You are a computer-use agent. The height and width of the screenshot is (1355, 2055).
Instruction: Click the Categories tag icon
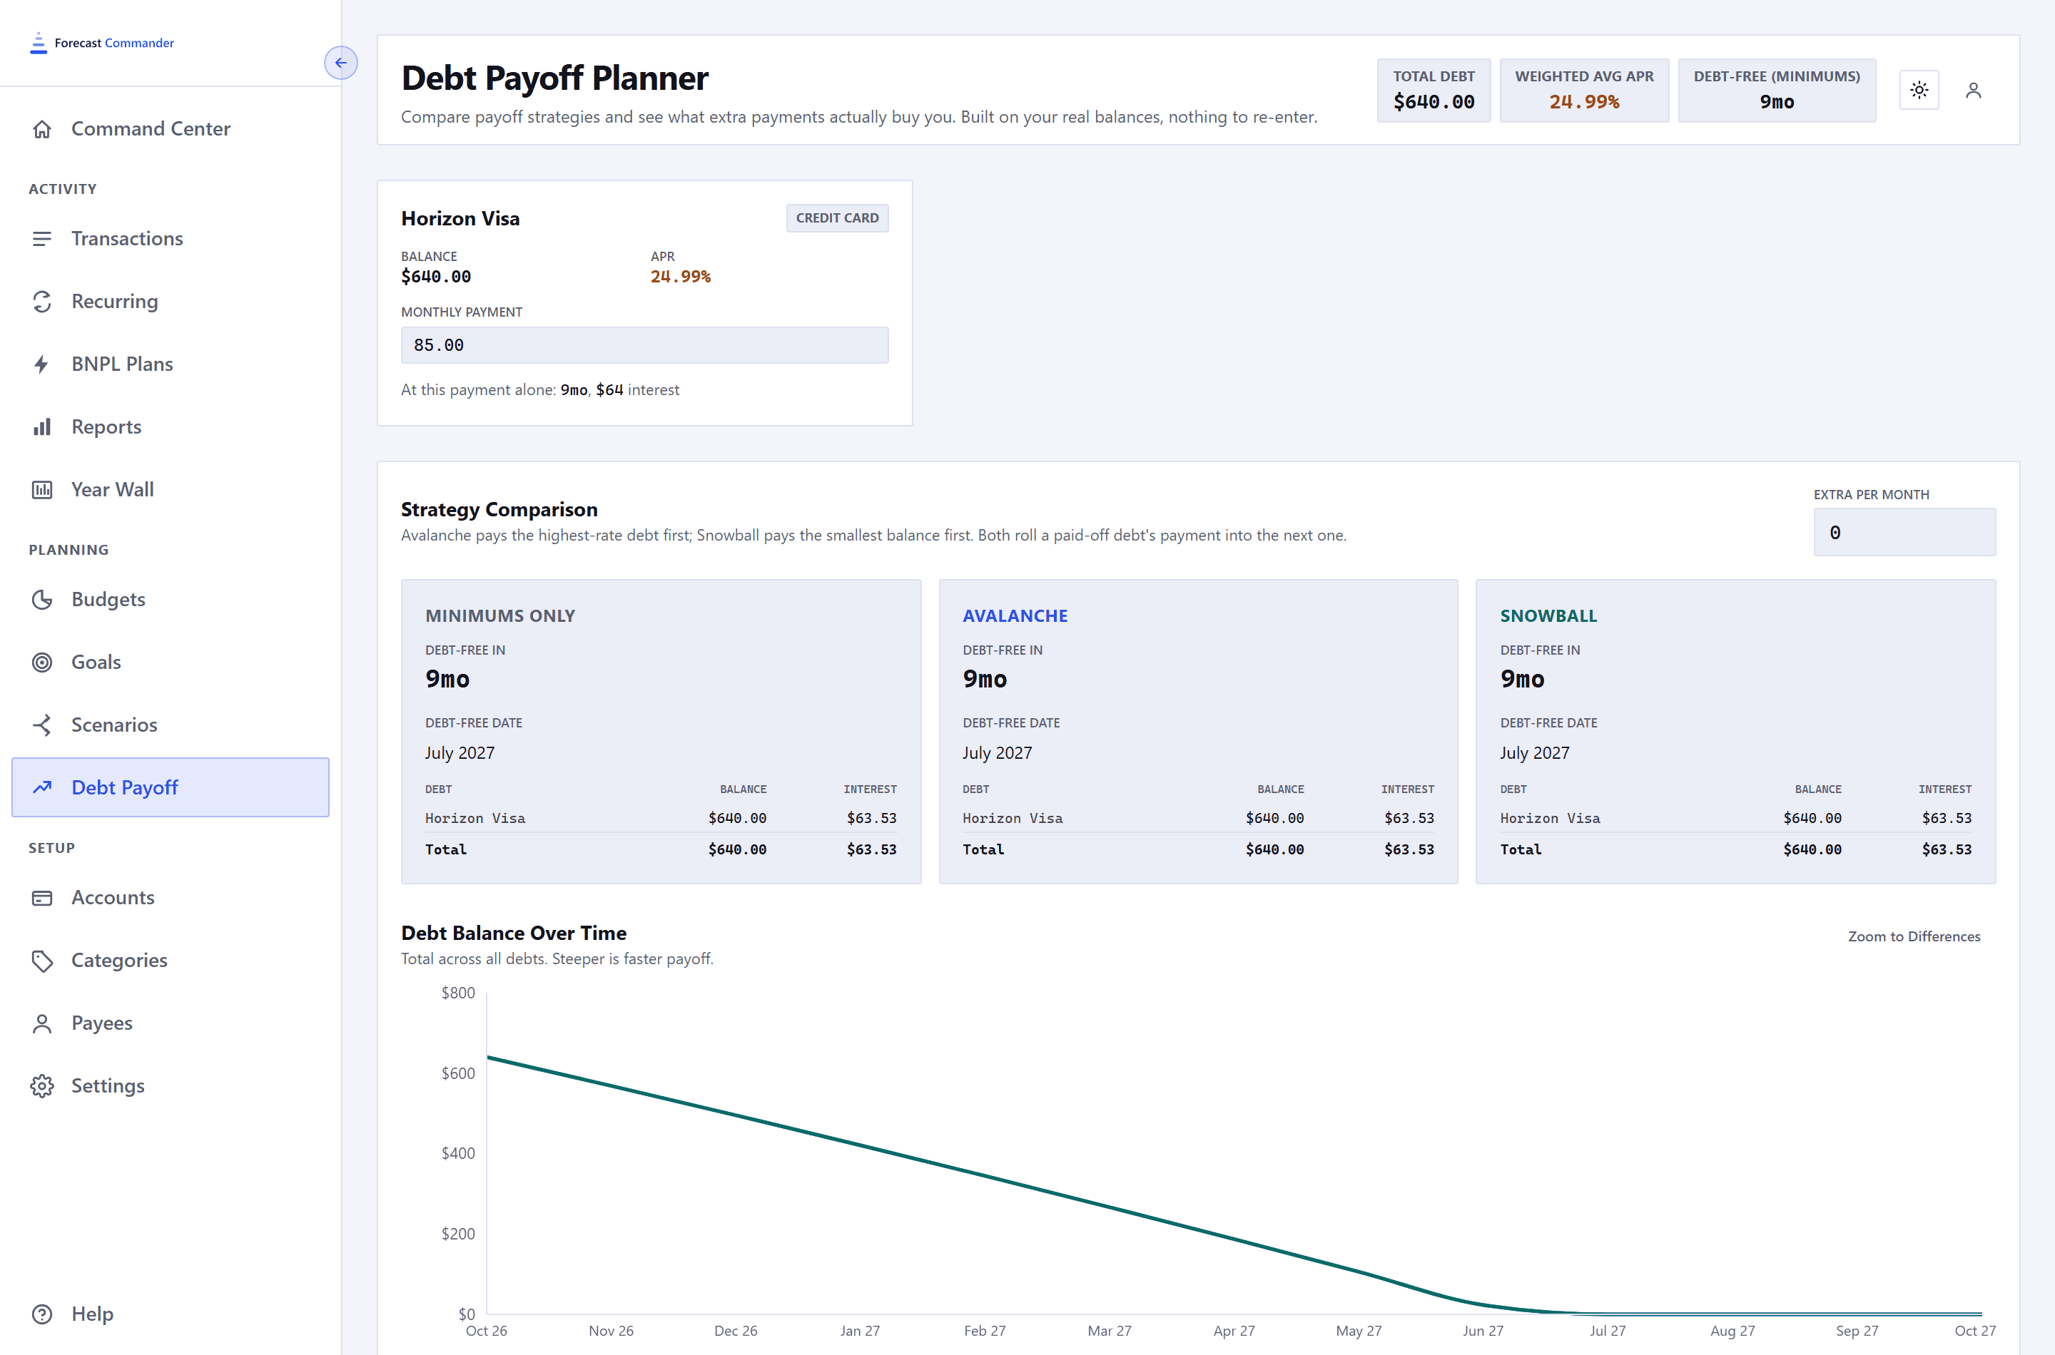pyautogui.click(x=41, y=960)
